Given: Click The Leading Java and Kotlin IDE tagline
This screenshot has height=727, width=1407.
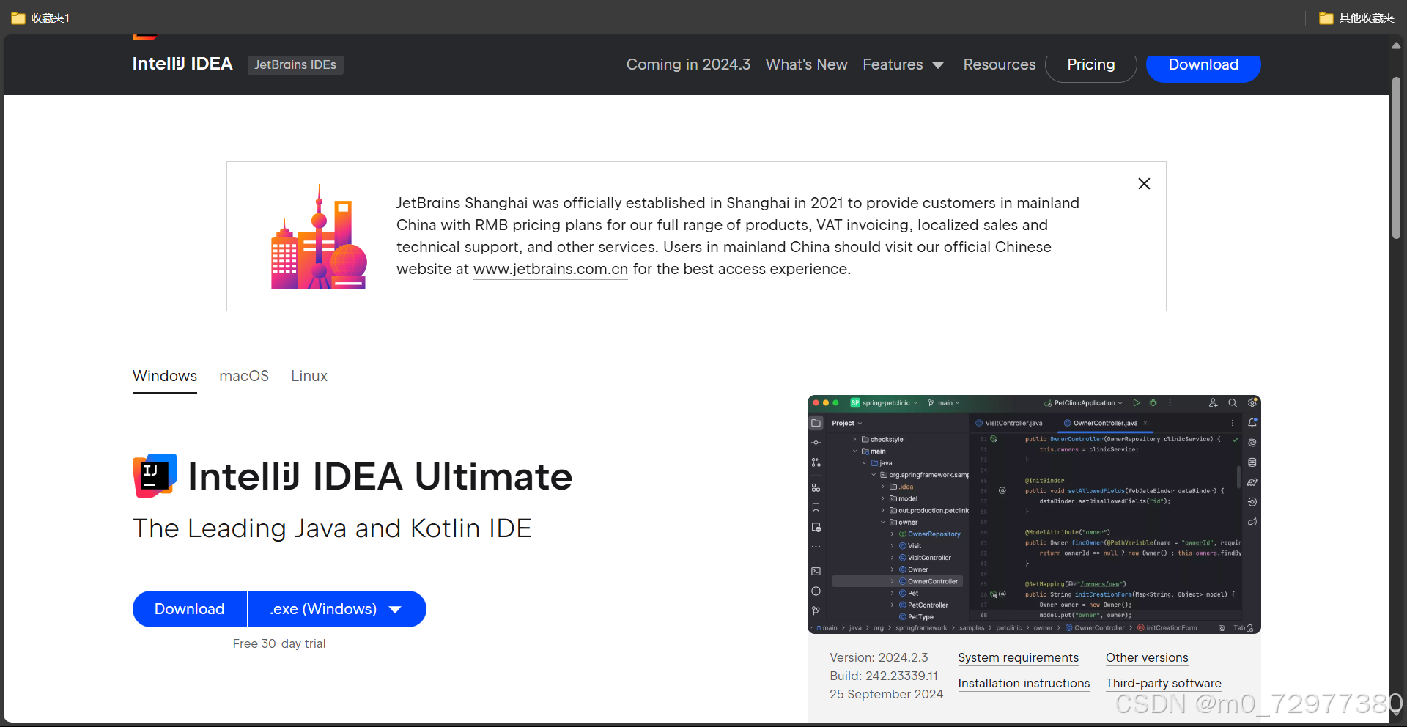Looking at the screenshot, I should click(x=332, y=528).
